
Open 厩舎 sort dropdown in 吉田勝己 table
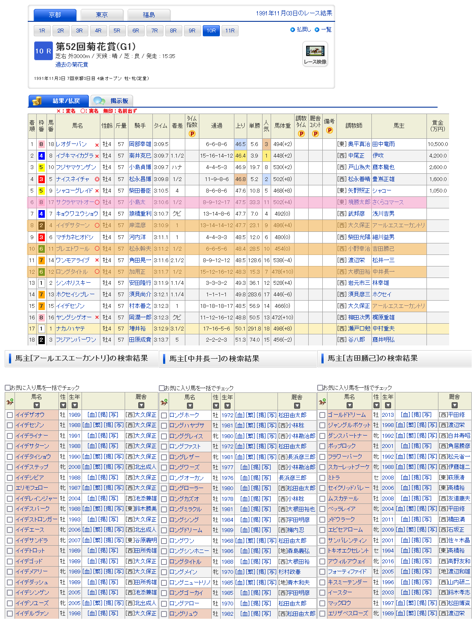(x=454, y=405)
